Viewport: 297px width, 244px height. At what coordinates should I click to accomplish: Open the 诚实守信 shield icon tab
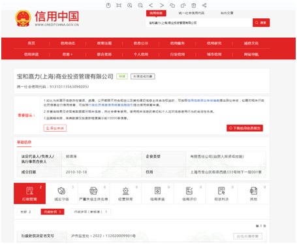pos(61,193)
